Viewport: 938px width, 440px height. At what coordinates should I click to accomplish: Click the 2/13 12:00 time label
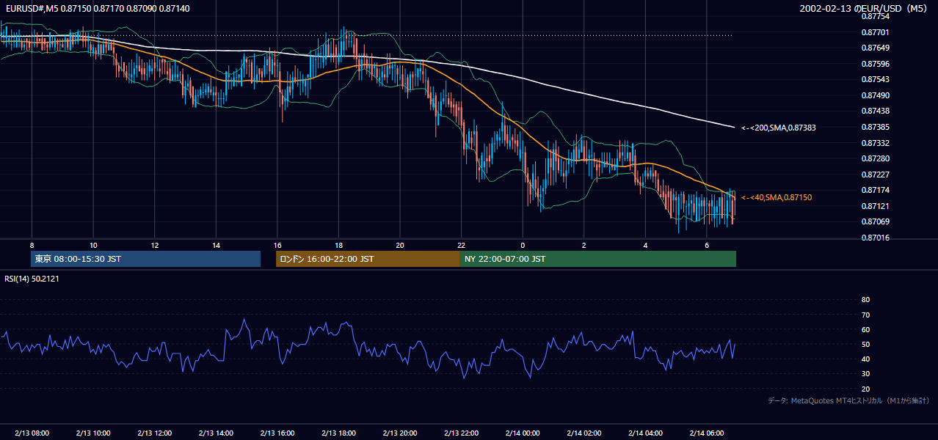[154, 433]
